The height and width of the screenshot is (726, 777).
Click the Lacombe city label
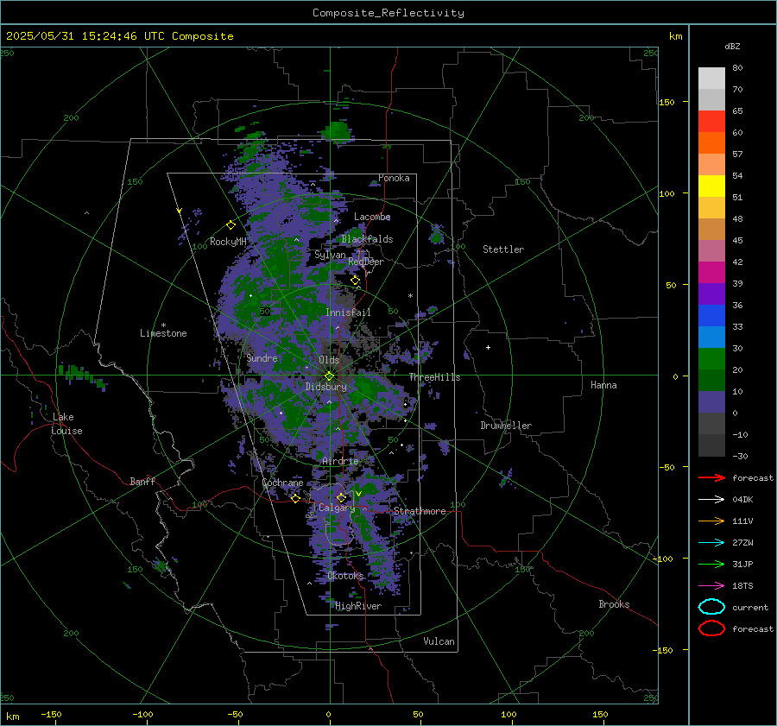click(372, 217)
